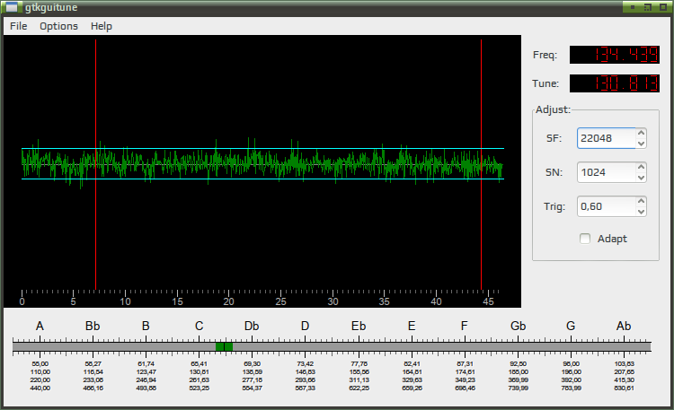674x410 pixels.
Task: Click the 440,00 frequency under A
Action: click(x=40, y=388)
